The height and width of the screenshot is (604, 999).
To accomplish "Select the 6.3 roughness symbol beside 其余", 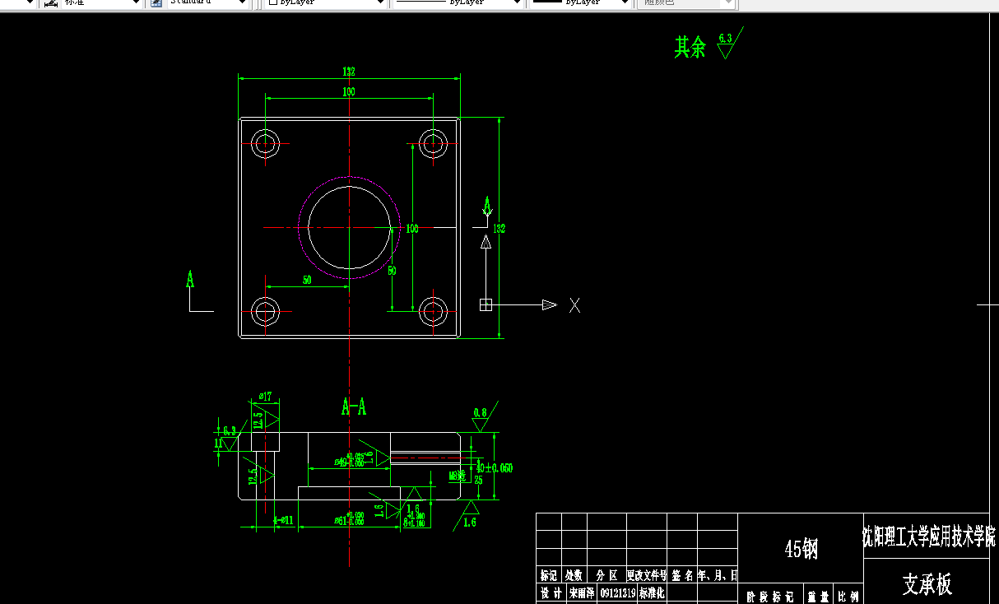I will (x=729, y=44).
